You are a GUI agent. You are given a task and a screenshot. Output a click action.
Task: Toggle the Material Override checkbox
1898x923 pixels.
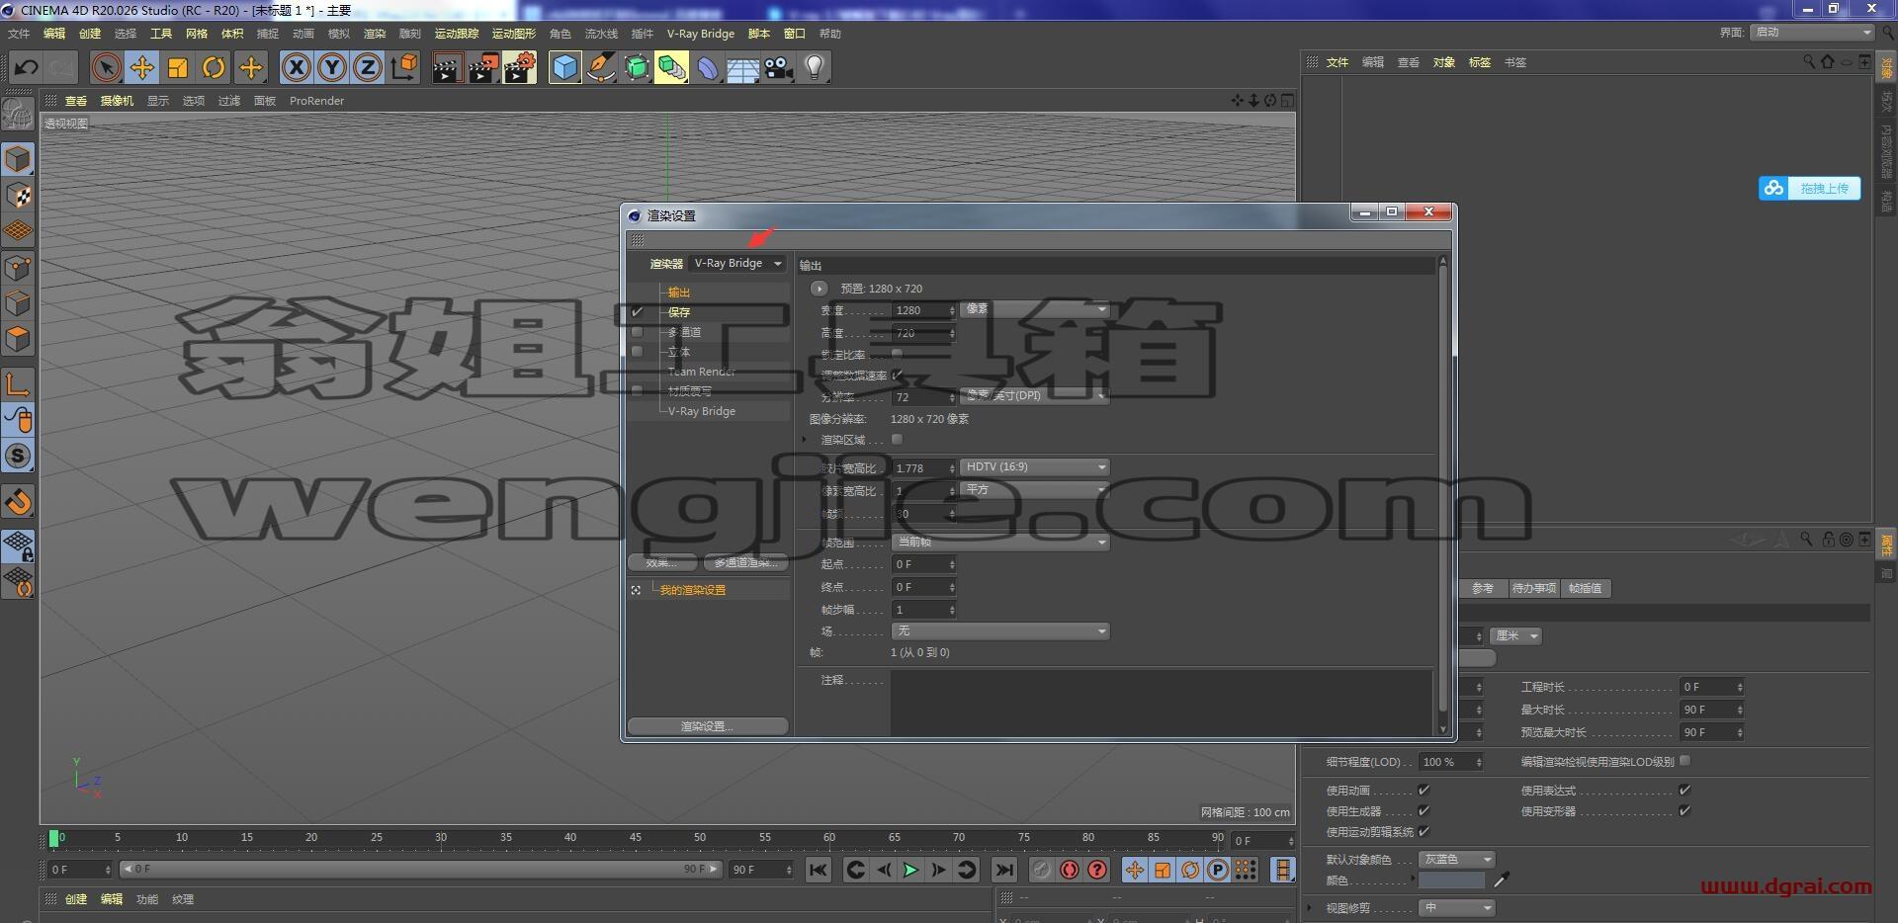click(638, 391)
